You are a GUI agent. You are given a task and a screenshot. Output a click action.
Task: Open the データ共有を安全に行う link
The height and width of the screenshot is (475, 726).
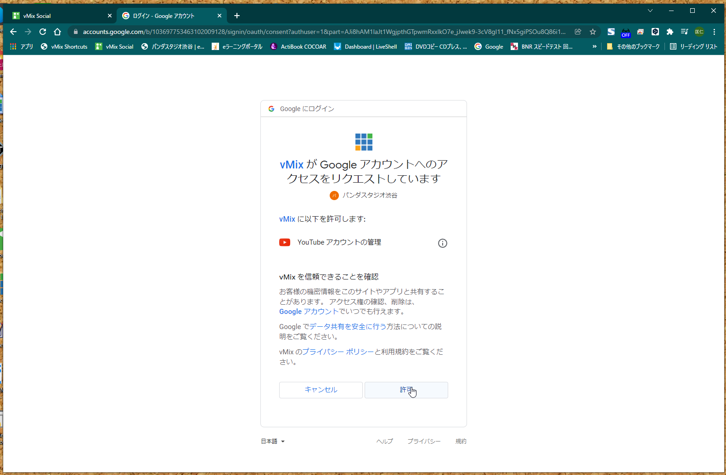tap(348, 326)
